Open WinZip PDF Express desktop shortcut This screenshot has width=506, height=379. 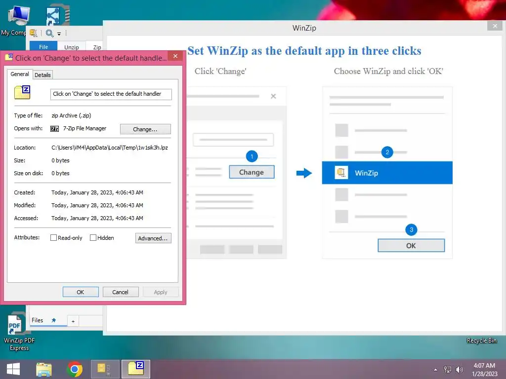click(19, 332)
